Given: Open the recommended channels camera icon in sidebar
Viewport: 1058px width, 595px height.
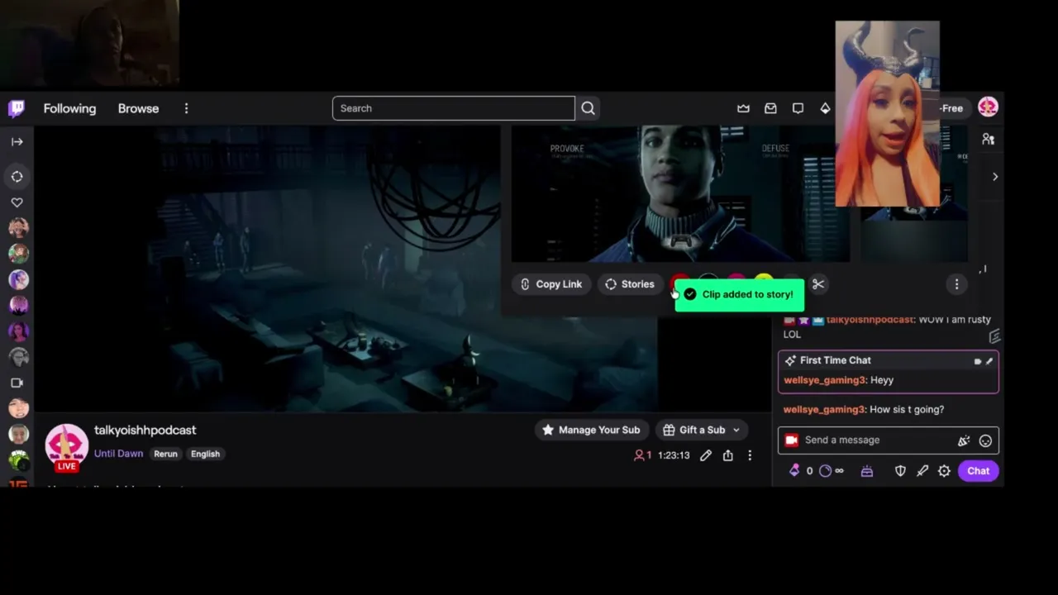Looking at the screenshot, I should pyautogui.click(x=17, y=383).
